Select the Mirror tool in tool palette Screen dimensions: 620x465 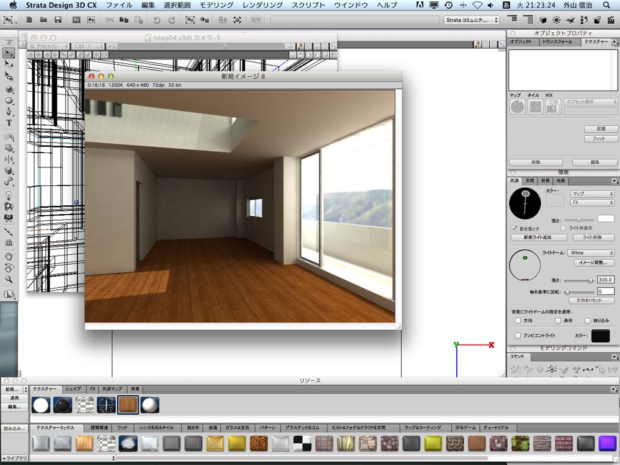pyautogui.click(x=9, y=159)
